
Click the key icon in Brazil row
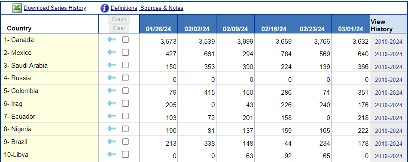tap(112, 141)
